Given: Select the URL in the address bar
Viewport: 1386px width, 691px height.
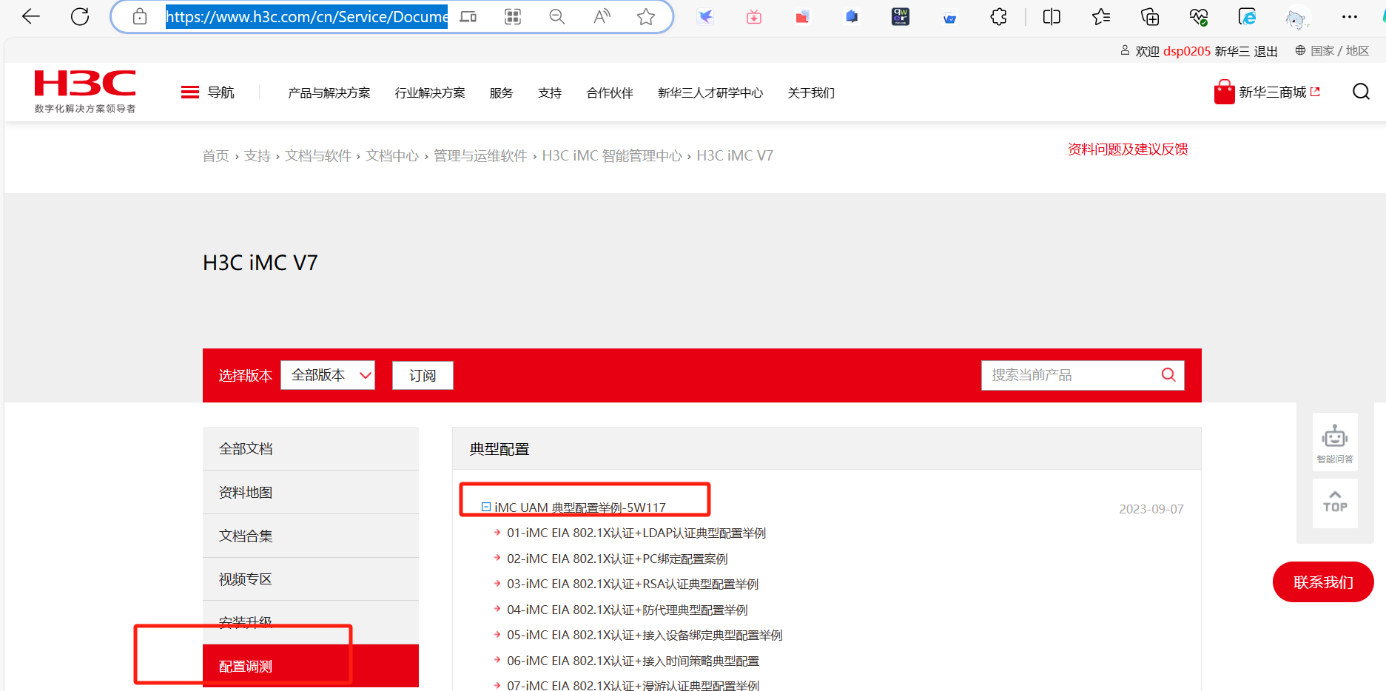Looking at the screenshot, I should pyautogui.click(x=306, y=16).
